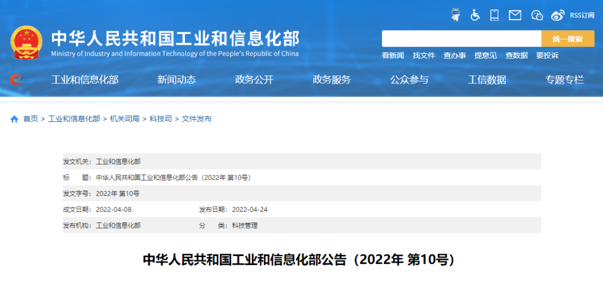The height and width of the screenshot is (289, 603).
Task: Open the 新闻动态 nav menu
Action: 176,79
